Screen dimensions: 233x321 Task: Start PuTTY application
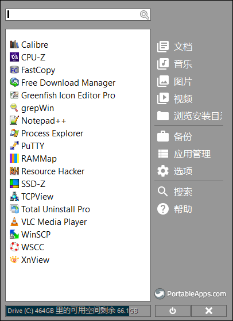tap(27, 146)
